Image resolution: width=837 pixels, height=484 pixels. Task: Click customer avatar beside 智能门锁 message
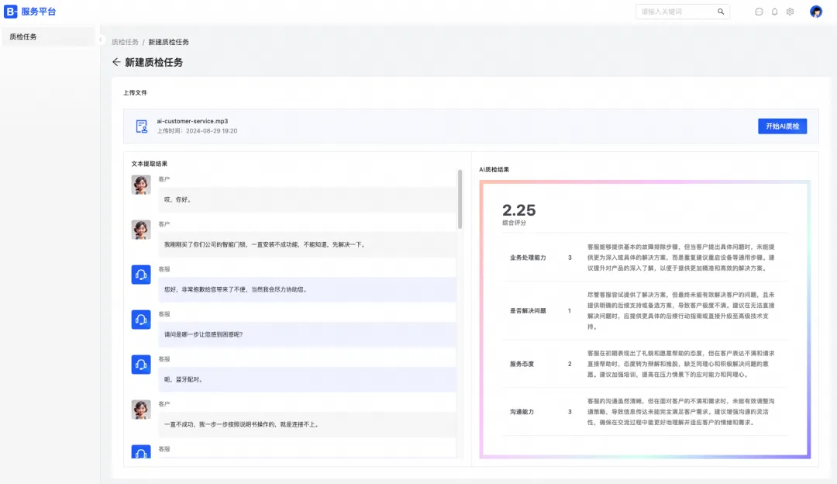(141, 229)
